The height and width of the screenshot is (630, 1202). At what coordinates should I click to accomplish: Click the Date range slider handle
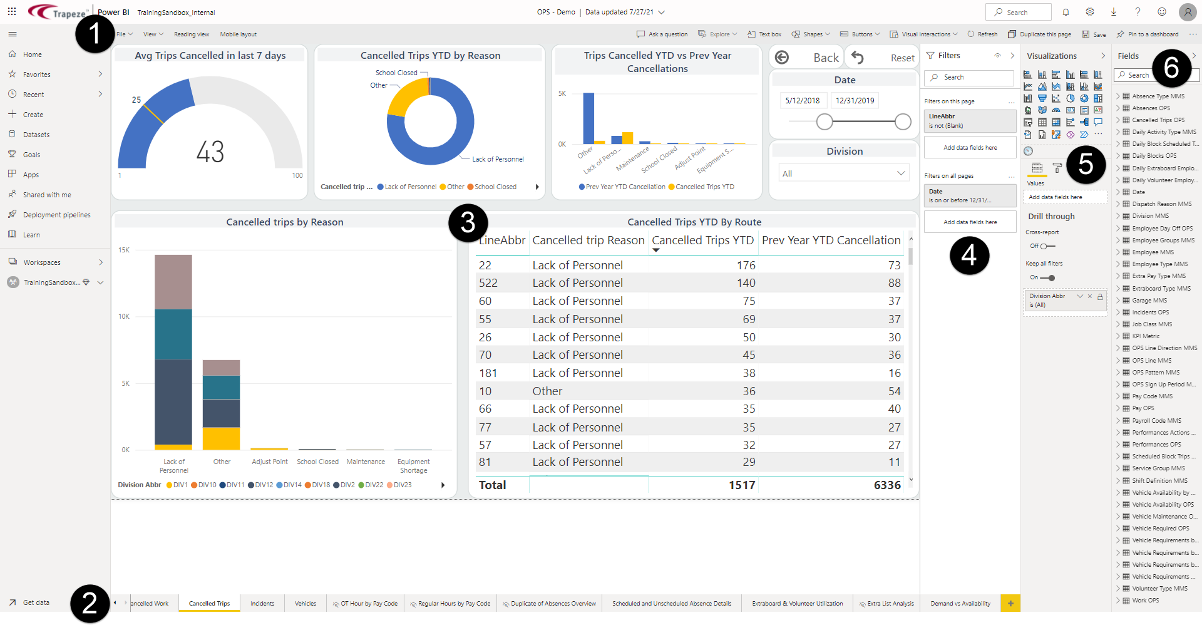tap(824, 122)
